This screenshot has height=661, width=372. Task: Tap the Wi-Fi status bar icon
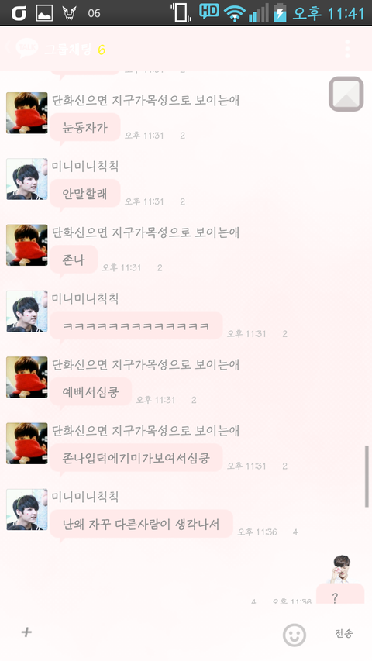tap(235, 13)
